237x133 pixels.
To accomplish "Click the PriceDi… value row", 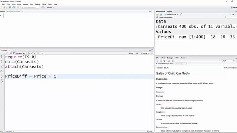I will pyautogui.click(x=196, y=37).
